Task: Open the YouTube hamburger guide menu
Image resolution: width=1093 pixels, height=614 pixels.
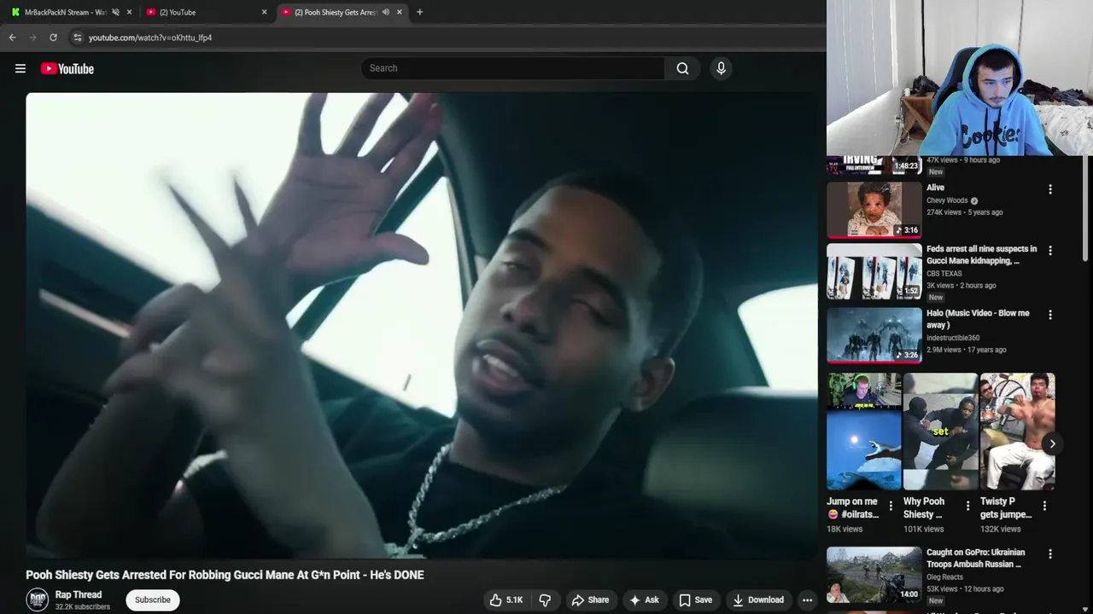Action: (20, 68)
